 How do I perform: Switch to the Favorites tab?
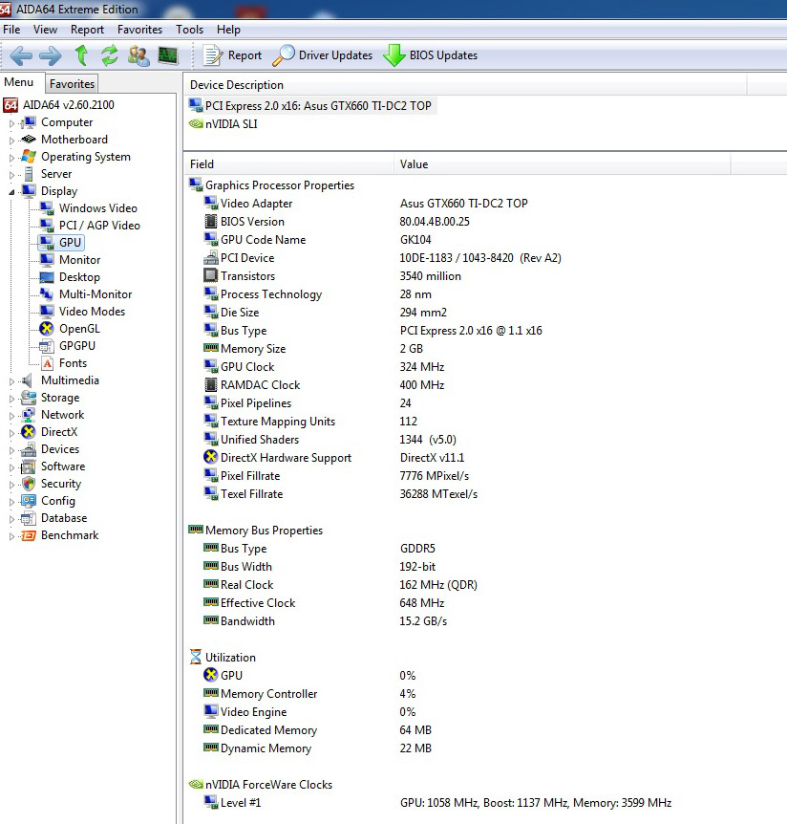71,83
